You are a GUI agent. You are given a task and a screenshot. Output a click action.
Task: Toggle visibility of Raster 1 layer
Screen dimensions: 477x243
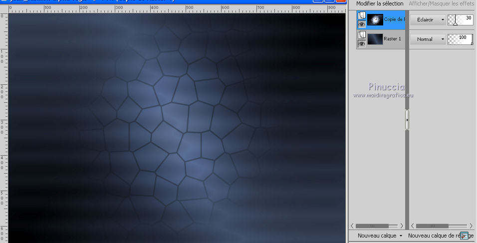[x=362, y=44]
